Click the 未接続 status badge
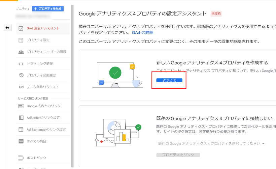 tap(216, 14)
